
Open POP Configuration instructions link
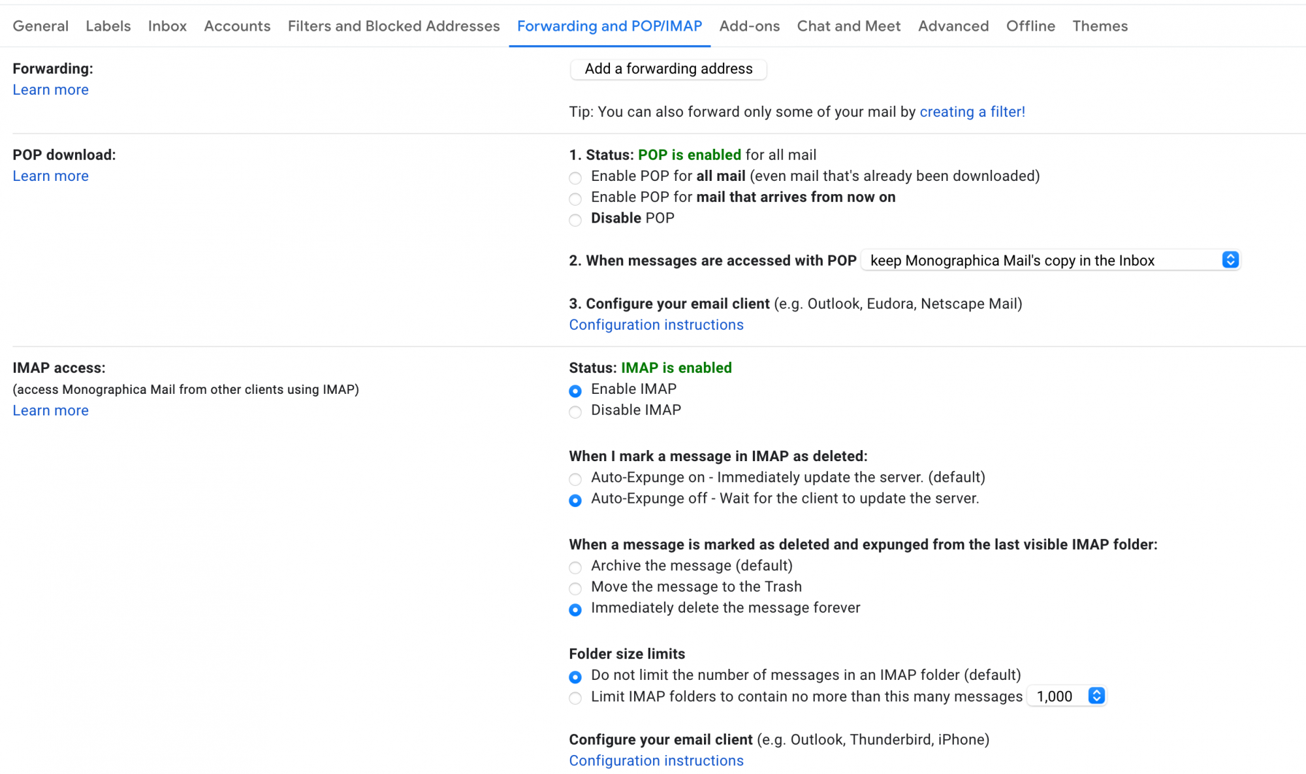click(656, 325)
